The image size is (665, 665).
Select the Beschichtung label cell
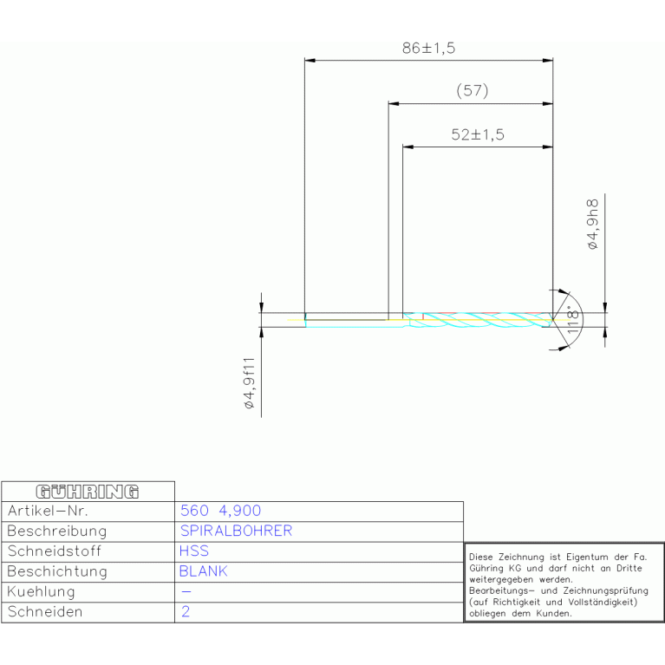(x=56, y=571)
